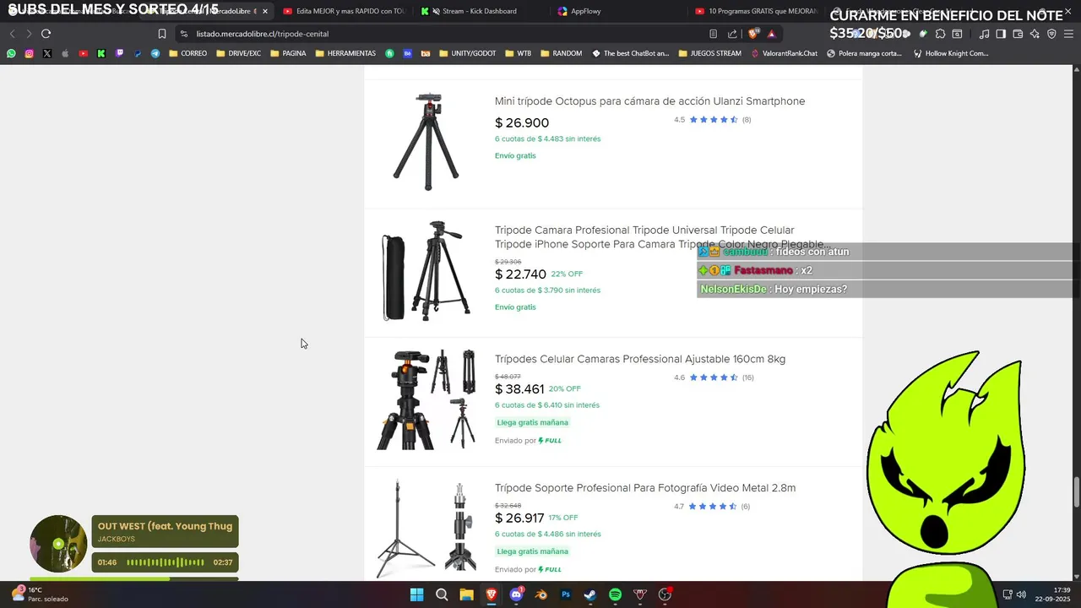Toggle reader mode icon in address bar
Viewport: 1081px width, 608px height.
(713, 34)
